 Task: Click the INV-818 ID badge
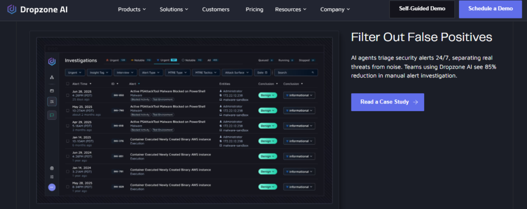point(119,126)
